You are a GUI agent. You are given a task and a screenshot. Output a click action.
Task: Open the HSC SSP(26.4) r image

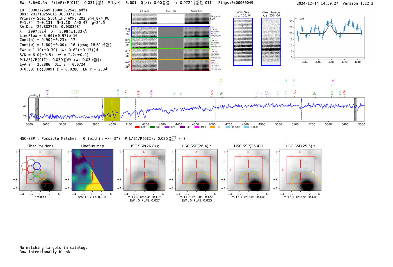pos(196,170)
